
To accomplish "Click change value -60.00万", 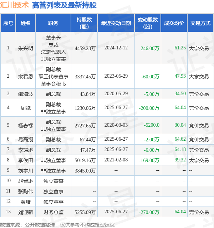I will coord(150,77).
